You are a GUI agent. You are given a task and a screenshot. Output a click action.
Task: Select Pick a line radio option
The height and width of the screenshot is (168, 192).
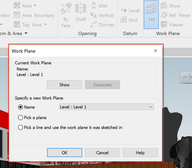click(x=20, y=127)
